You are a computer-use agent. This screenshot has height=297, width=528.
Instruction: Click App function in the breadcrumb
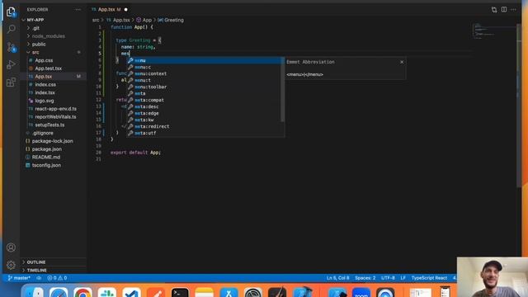(x=144, y=20)
